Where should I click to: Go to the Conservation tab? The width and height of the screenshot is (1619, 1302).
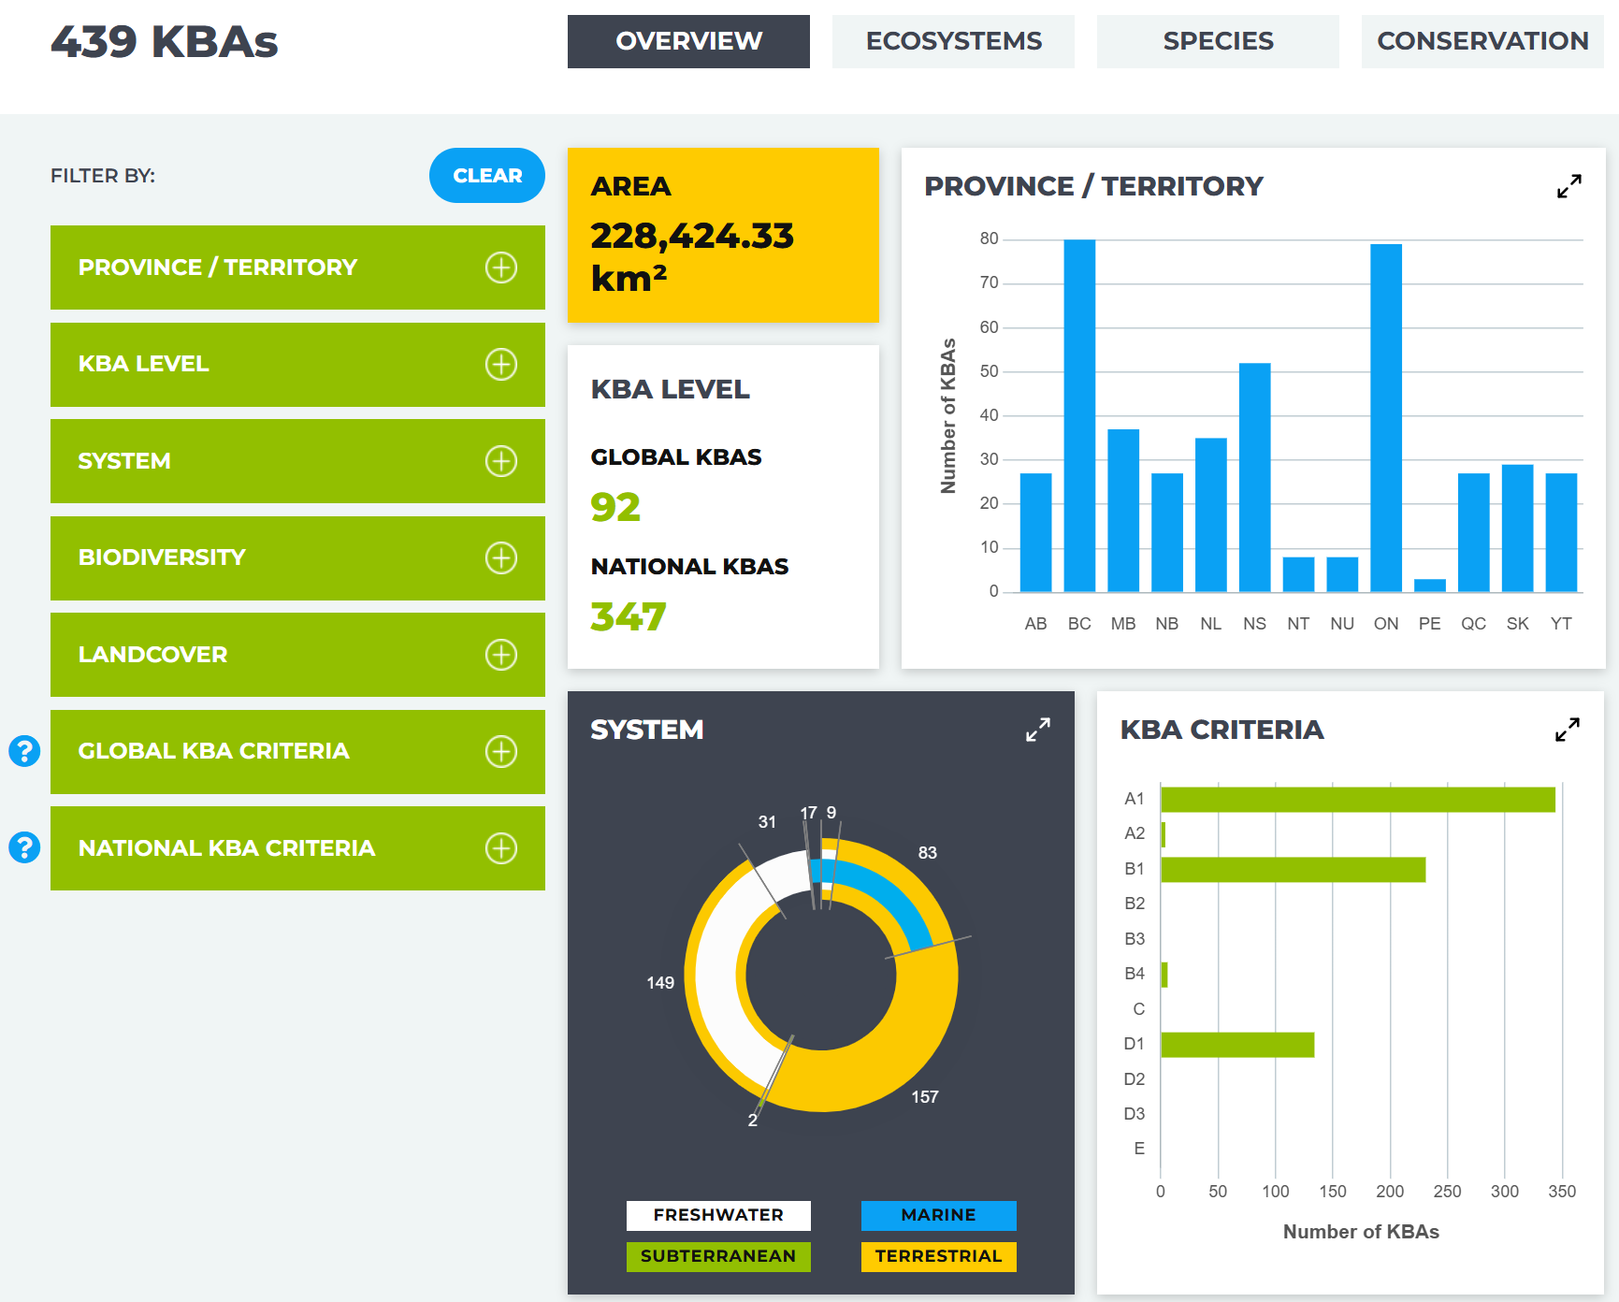[1482, 41]
